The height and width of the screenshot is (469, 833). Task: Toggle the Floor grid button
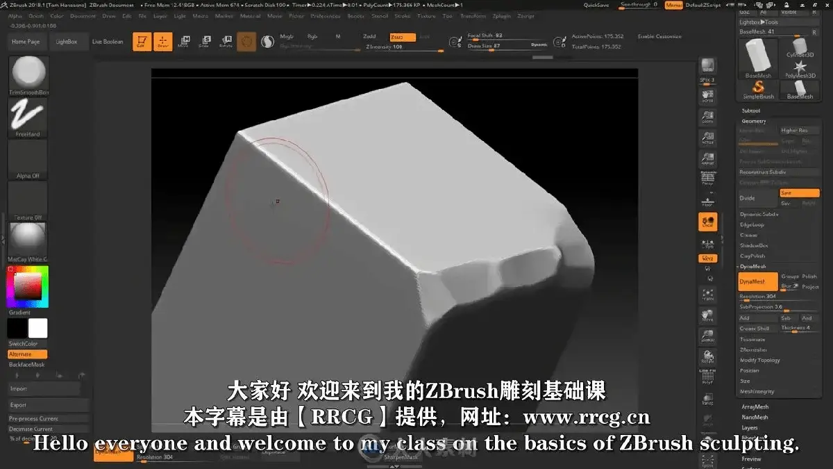pos(708,200)
